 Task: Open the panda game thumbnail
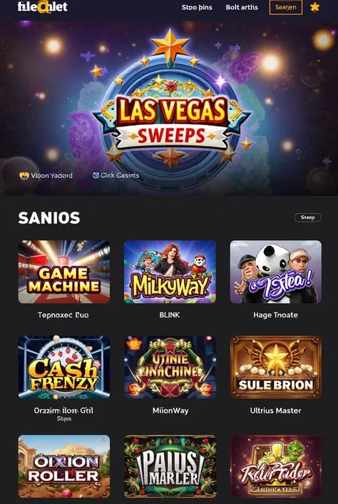276,272
